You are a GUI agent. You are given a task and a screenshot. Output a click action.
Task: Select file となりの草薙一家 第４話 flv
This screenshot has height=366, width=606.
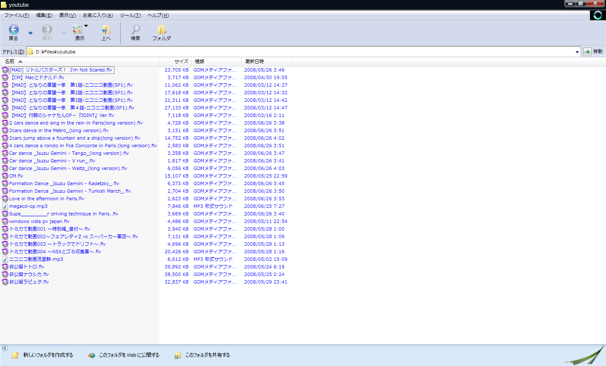pyautogui.click(x=72, y=108)
